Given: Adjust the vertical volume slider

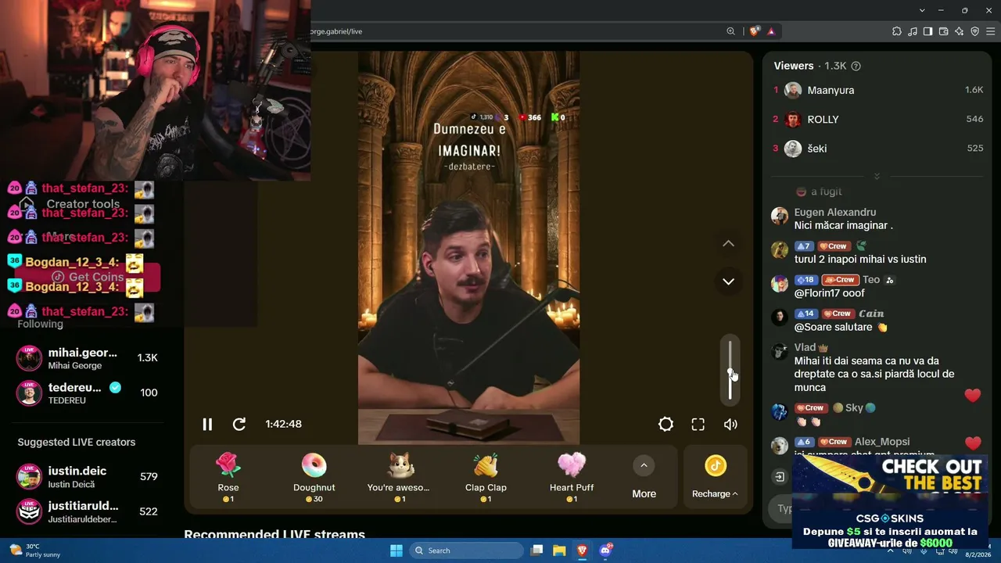Looking at the screenshot, I should pos(730,371).
